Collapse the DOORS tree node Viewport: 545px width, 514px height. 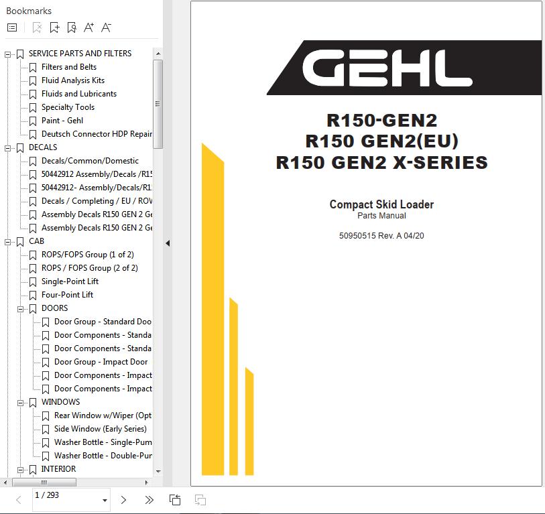(x=20, y=309)
